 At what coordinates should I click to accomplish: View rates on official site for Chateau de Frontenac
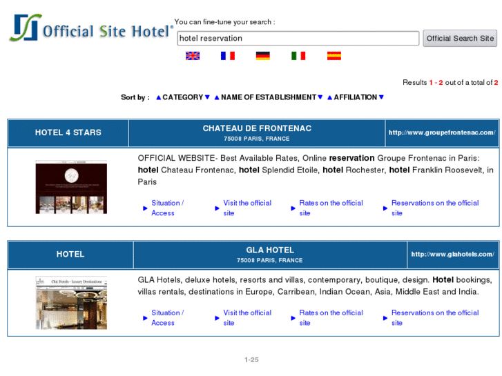331,208
